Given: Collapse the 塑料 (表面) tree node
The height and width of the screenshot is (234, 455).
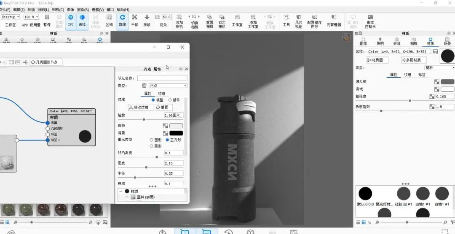Looking at the screenshot, I should (126, 197).
